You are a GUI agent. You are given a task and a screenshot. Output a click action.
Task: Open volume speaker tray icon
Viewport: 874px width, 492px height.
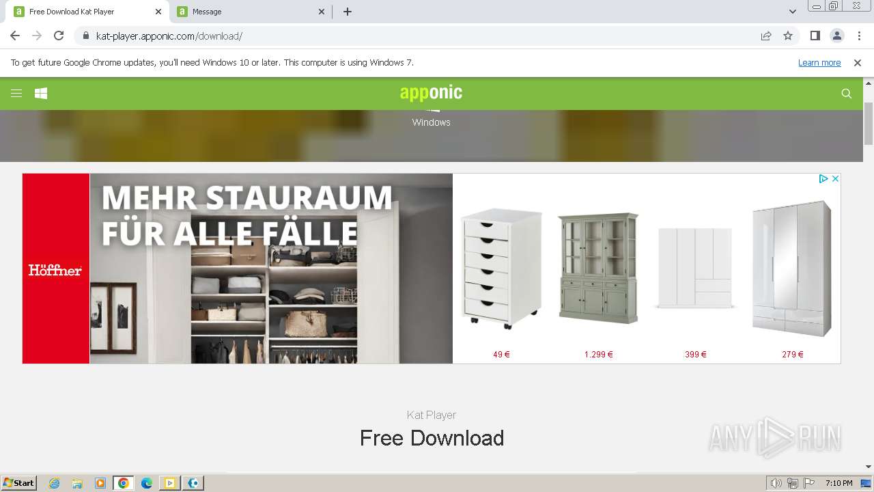point(776,483)
